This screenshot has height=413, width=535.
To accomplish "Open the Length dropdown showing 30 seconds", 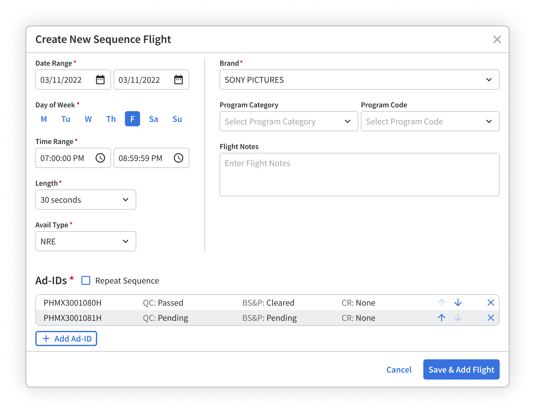I will [x=85, y=200].
